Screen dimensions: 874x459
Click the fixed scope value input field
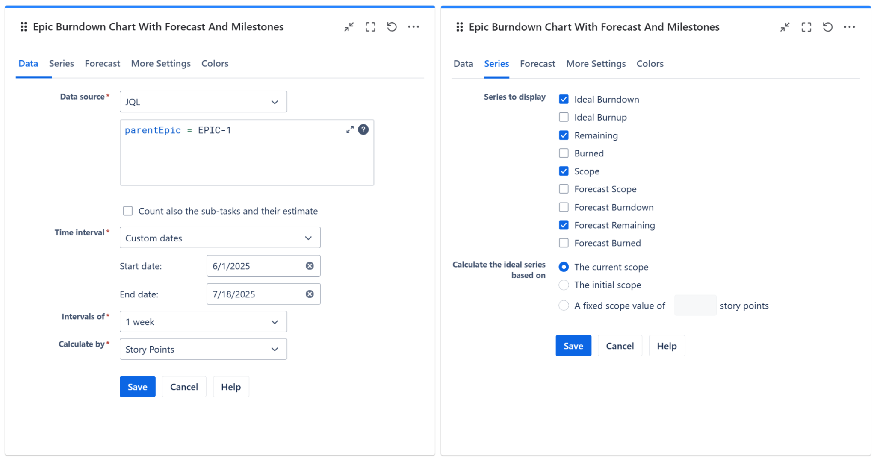click(x=695, y=305)
